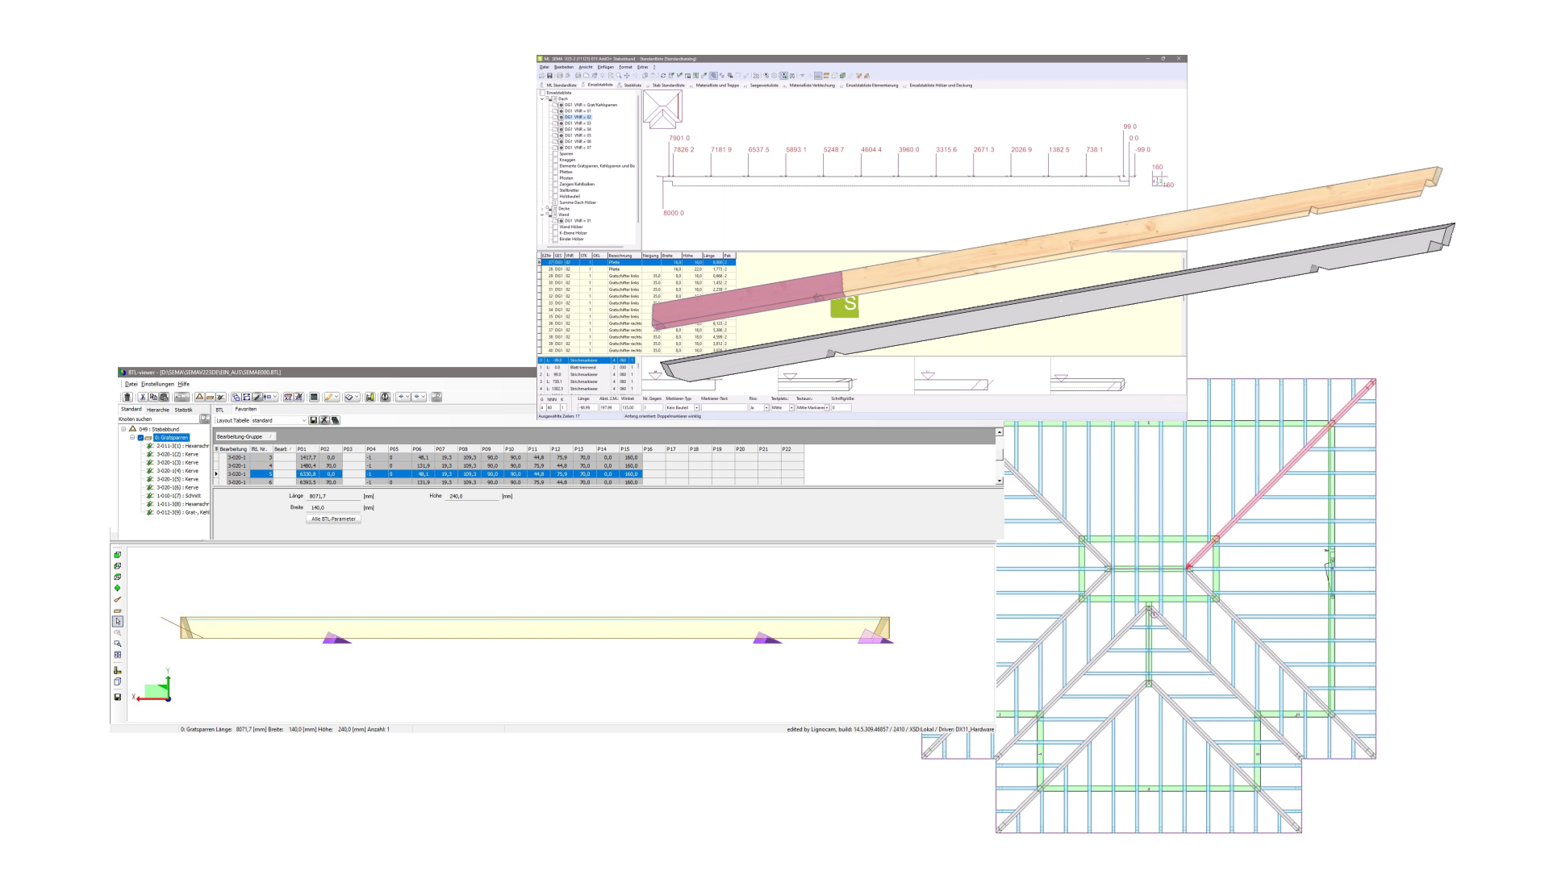
Task: Click the yellow pencil icon in BTL-viewer toolbar
Action: 328,397
